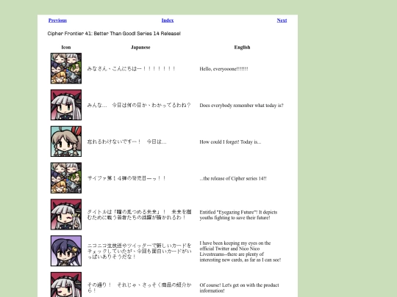Click the 'Does everybody remember what today is?' text
This screenshot has height=297, width=397.
click(242, 106)
